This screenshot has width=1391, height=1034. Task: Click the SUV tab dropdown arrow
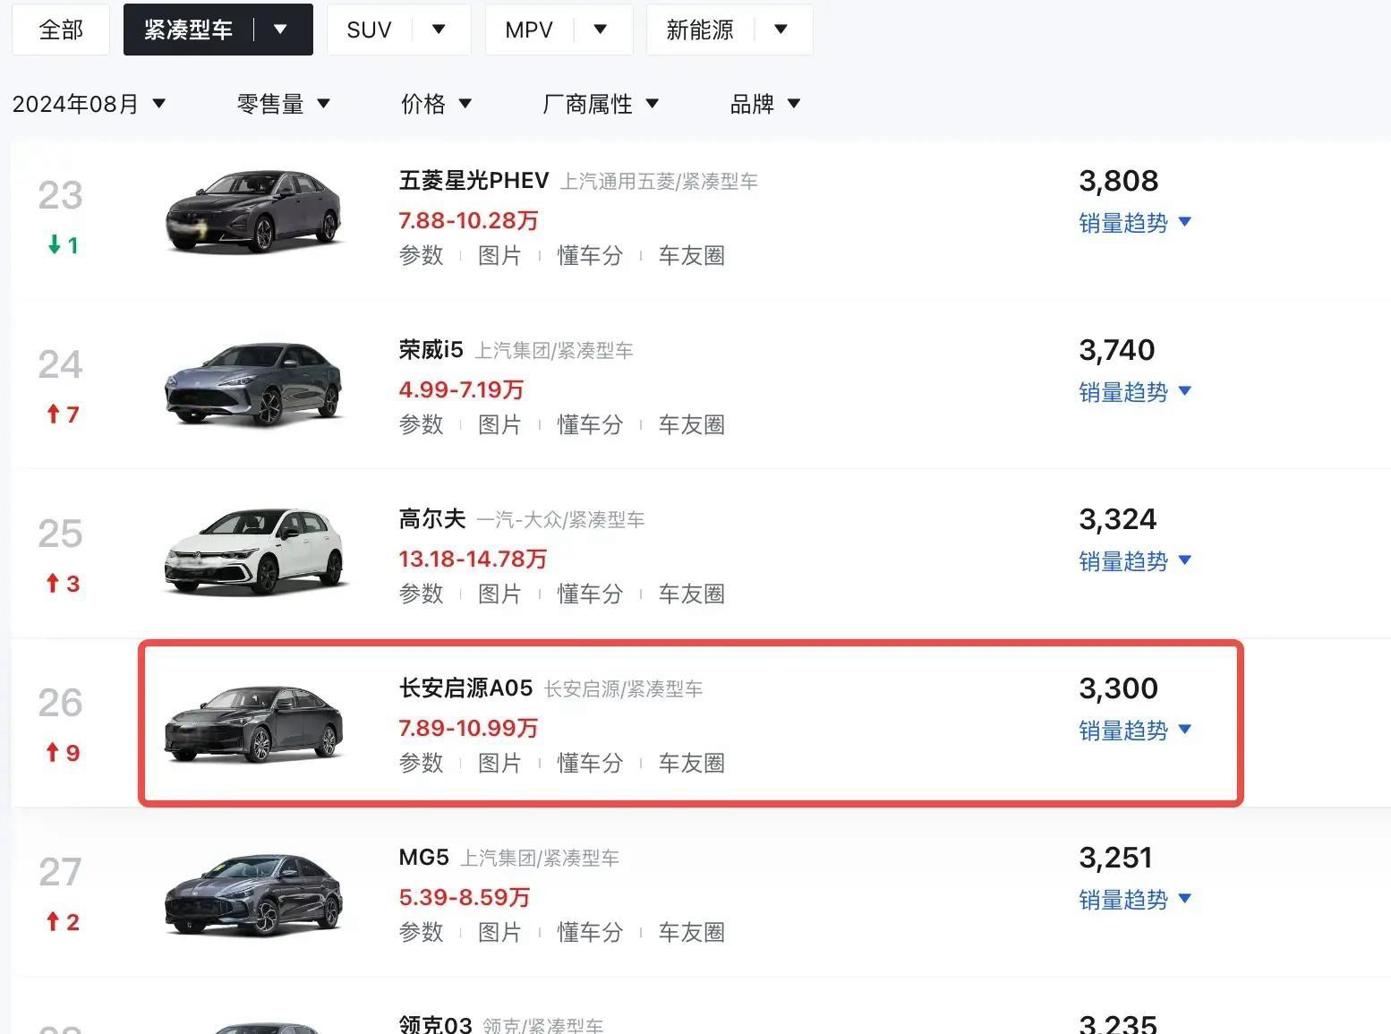(x=439, y=30)
